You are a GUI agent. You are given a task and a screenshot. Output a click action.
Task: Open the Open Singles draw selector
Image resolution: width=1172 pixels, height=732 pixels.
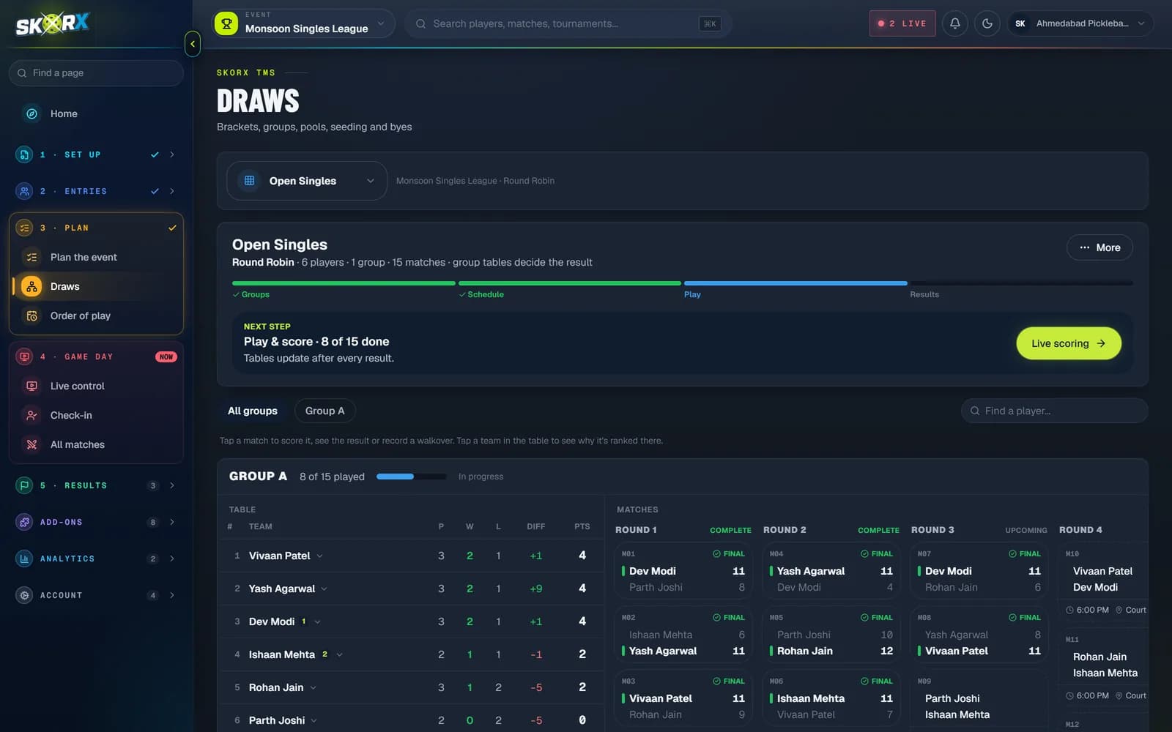(x=306, y=181)
